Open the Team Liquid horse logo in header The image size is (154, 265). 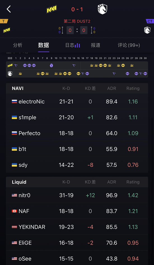coord(102,9)
